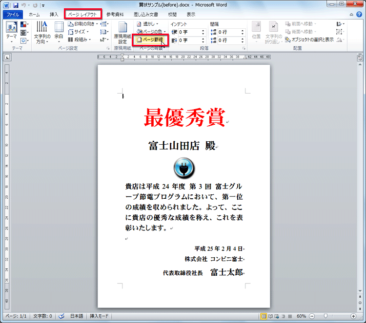Click the page breaks icon
Image resolution: width=366 pixels, height=323 pixels.
click(104, 24)
